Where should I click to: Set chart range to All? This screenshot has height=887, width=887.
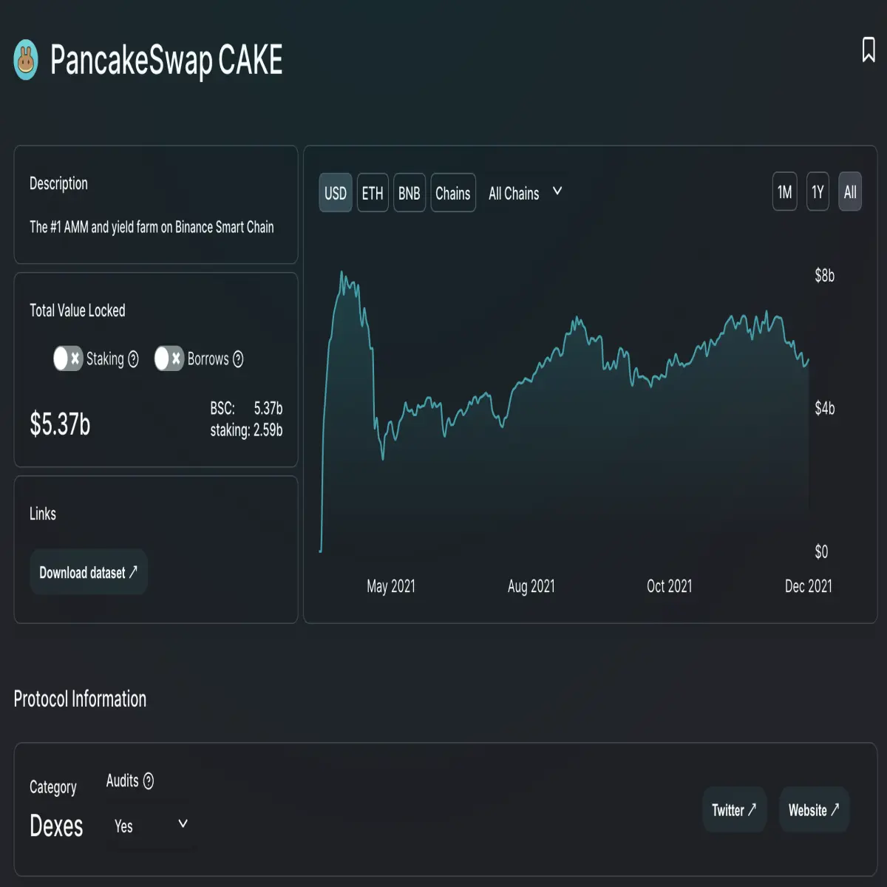(x=850, y=192)
